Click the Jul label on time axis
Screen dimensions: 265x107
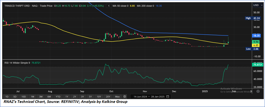click(18, 91)
